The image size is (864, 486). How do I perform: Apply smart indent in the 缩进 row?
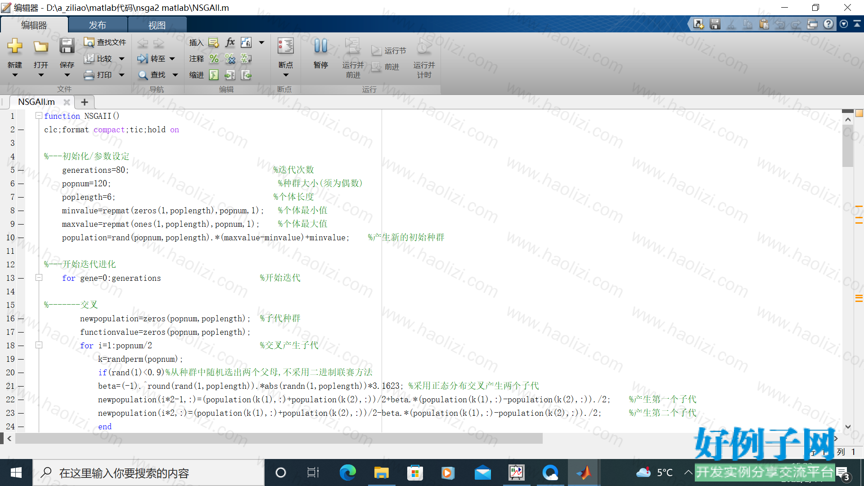(x=214, y=75)
